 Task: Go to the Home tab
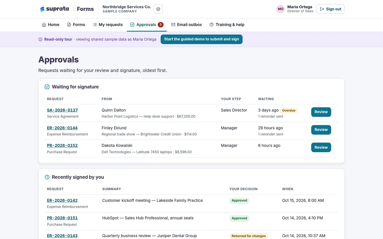coord(50,25)
